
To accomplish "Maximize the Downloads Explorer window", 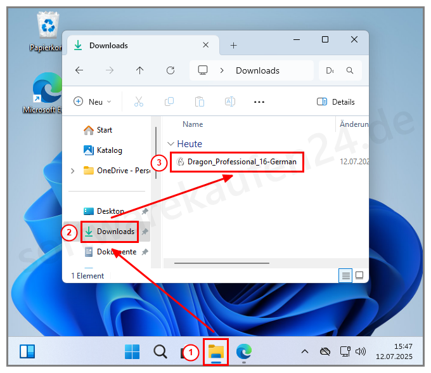I will tap(325, 39).
